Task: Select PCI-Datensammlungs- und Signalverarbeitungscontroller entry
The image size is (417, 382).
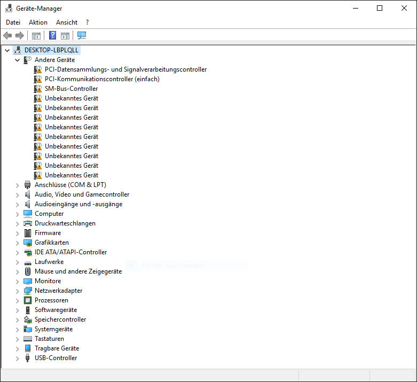Action: (125, 69)
